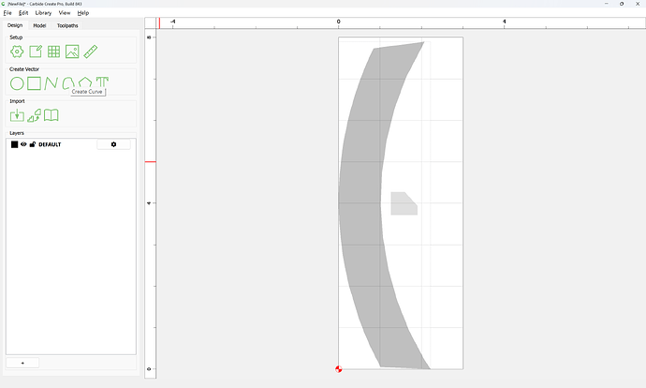Toggle visibility of the DEFAULT layer
The height and width of the screenshot is (388, 646).
23,144
